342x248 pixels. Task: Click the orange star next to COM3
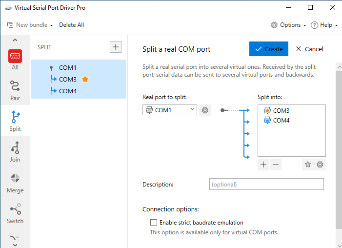(x=85, y=79)
